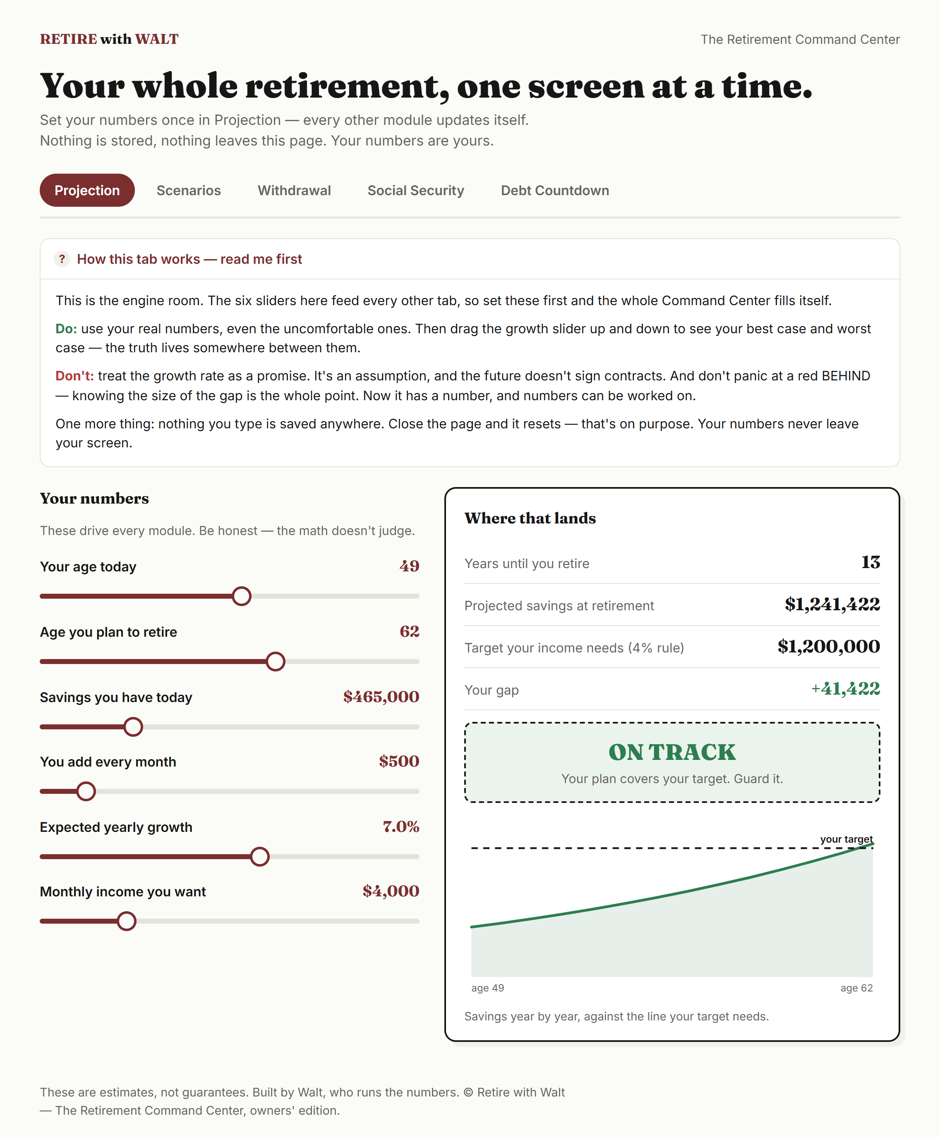Click the retirement age value 62
The height and width of the screenshot is (1137, 940).
(409, 631)
